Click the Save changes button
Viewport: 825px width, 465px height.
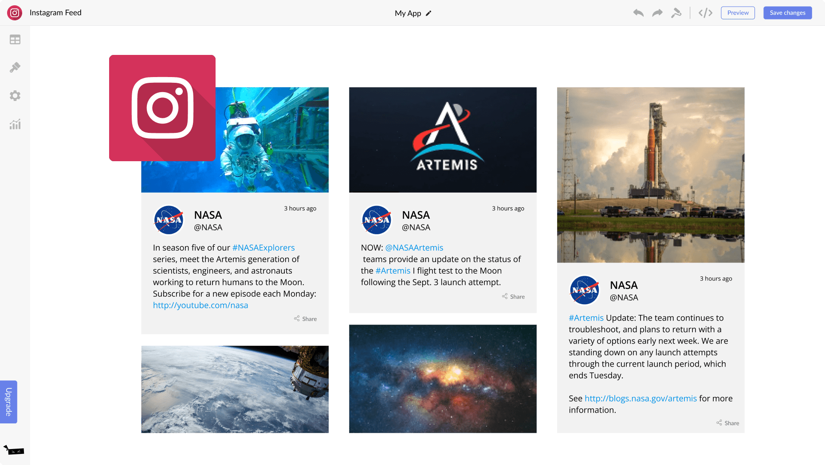787,13
